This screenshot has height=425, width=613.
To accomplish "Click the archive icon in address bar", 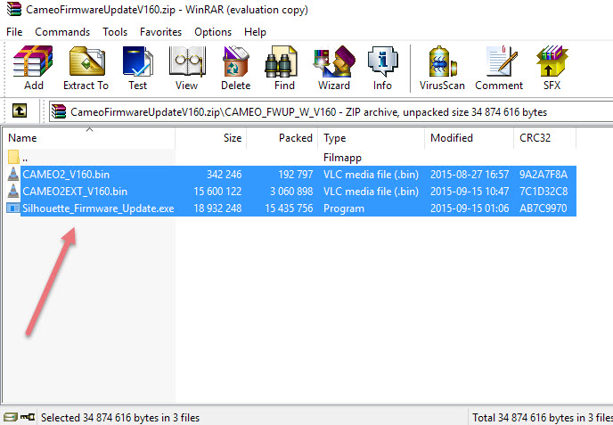I will pyautogui.click(x=59, y=111).
